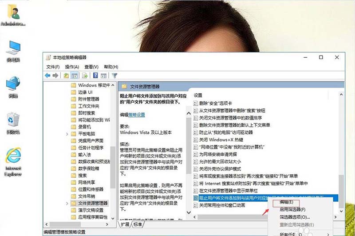Click the description pane scroll down arrow

point(189,212)
